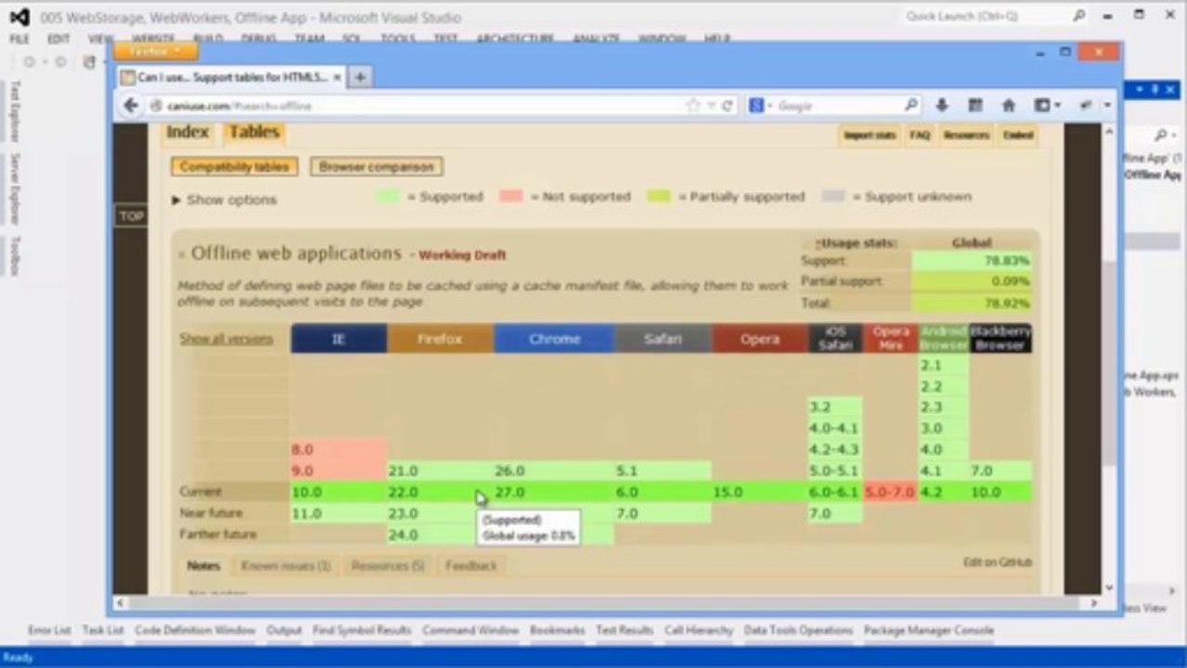Click the magnifier in Google search box

pyautogui.click(x=911, y=106)
